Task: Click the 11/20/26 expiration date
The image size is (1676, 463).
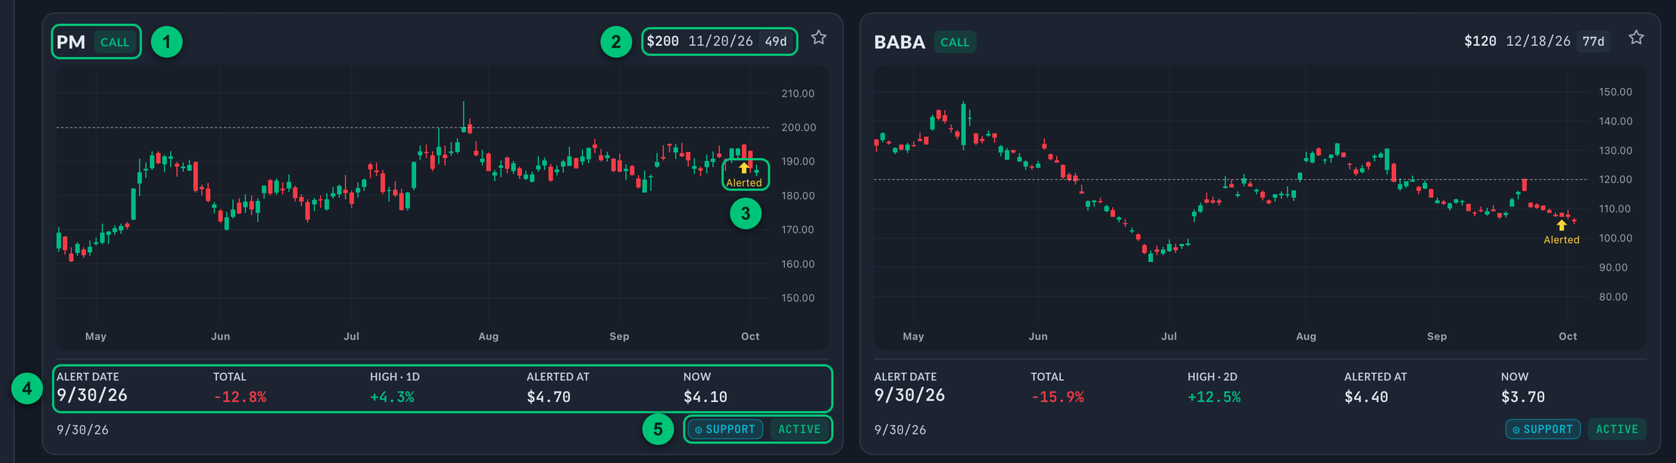Action: coord(721,41)
